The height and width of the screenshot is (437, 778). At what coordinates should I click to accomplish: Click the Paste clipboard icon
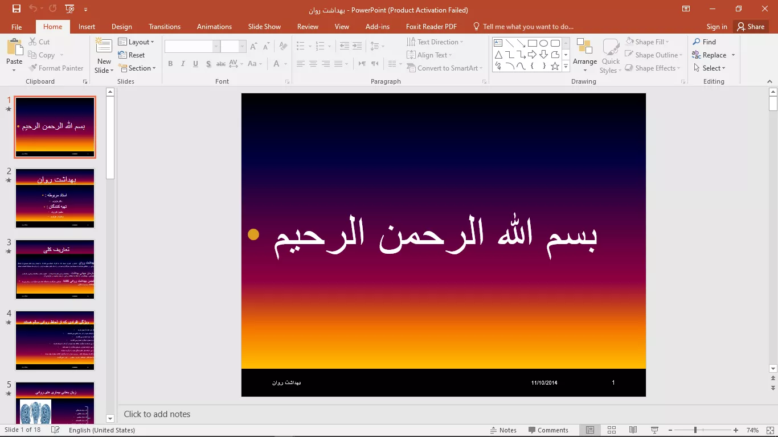[x=15, y=47]
